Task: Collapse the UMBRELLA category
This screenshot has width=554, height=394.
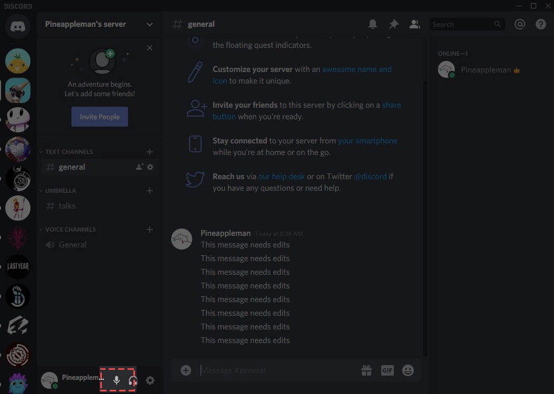Action: tap(57, 191)
